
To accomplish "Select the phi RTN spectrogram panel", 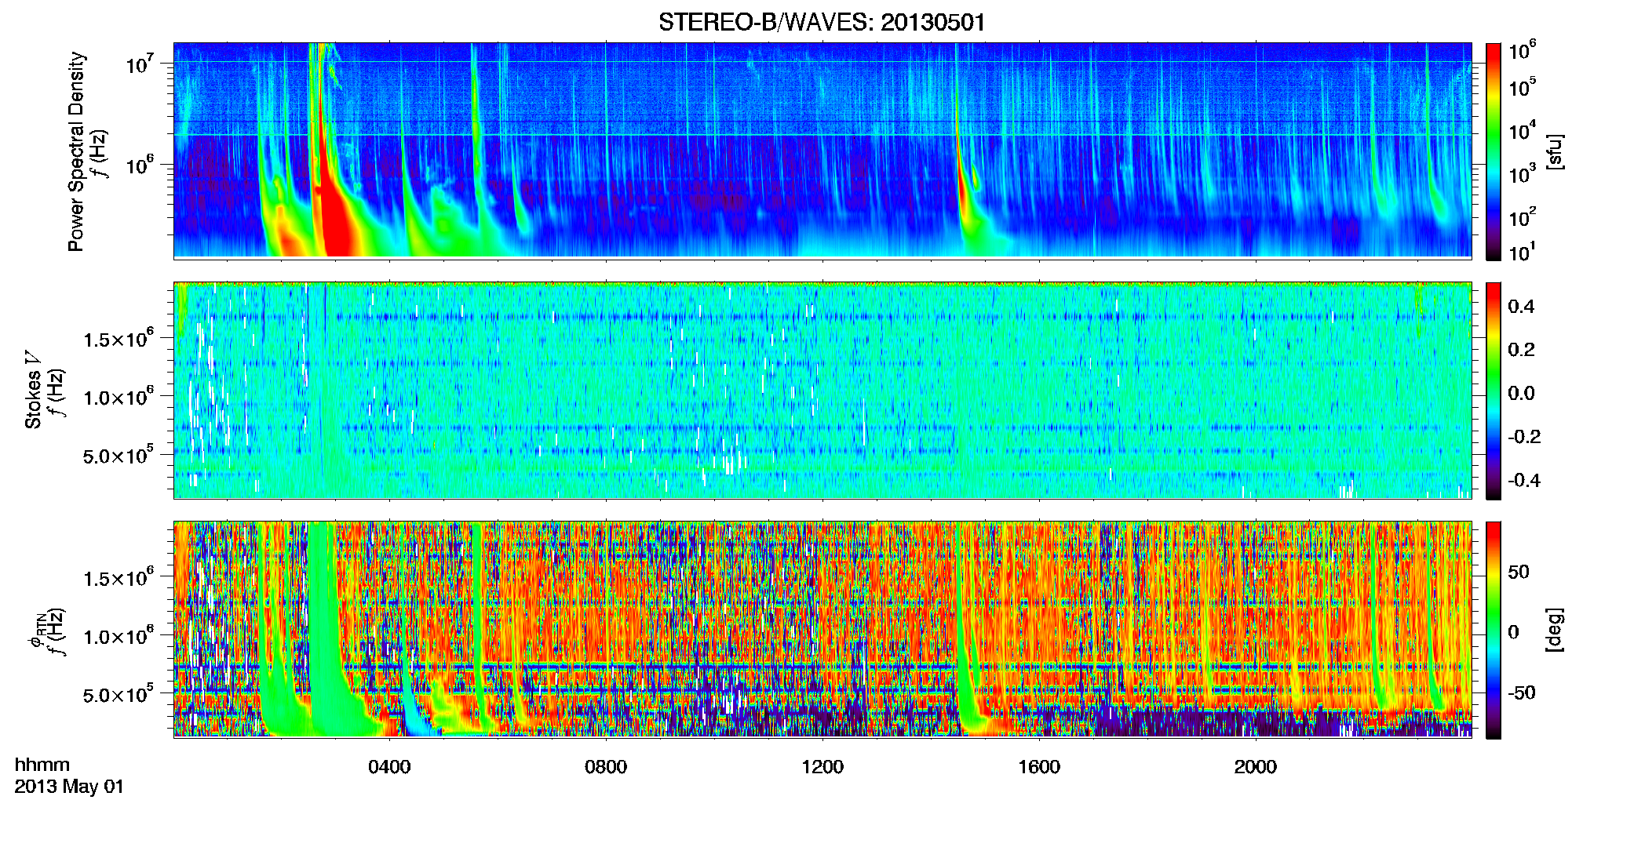I will pyautogui.click(x=822, y=630).
